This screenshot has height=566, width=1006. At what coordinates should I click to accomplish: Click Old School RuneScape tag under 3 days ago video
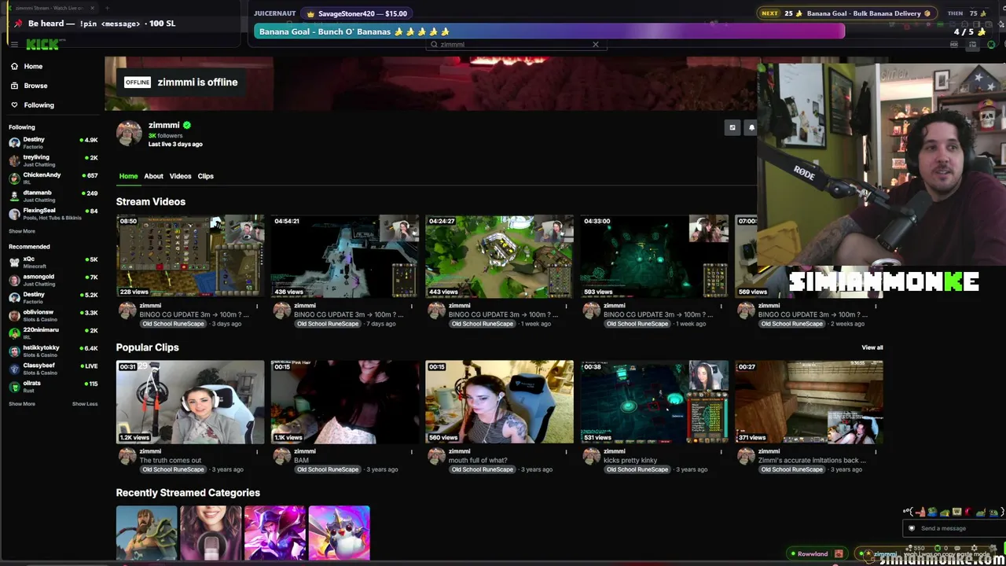(x=173, y=324)
